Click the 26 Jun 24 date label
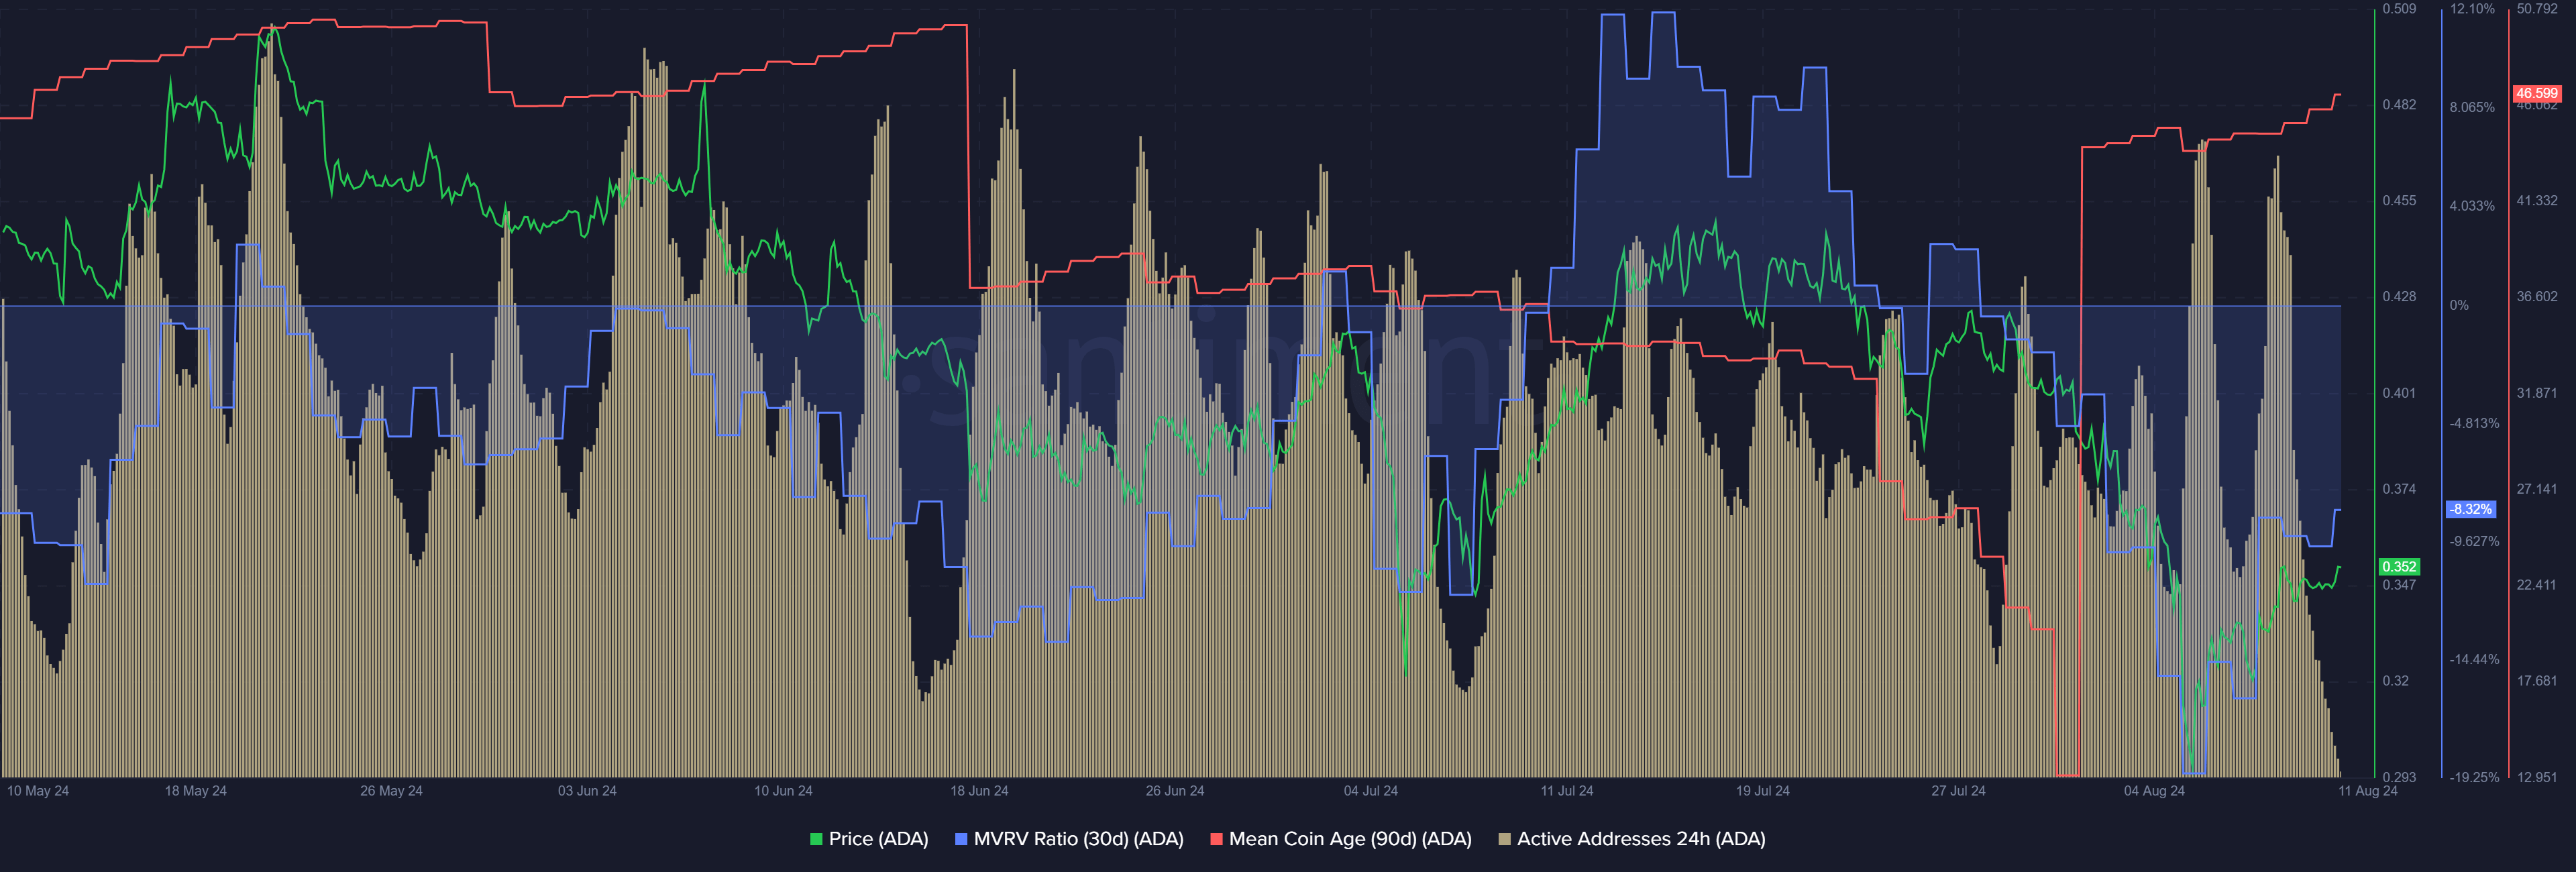Image resolution: width=2576 pixels, height=872 pixels. point(1175,791)
